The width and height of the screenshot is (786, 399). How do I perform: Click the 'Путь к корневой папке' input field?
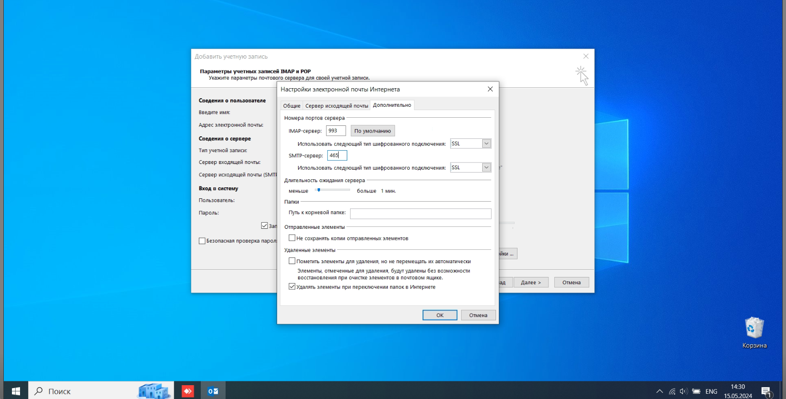421,214
